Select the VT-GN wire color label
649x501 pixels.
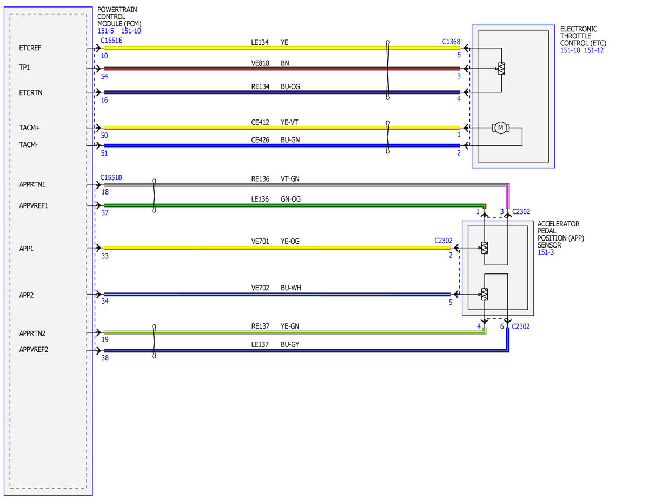pos(290,178)
